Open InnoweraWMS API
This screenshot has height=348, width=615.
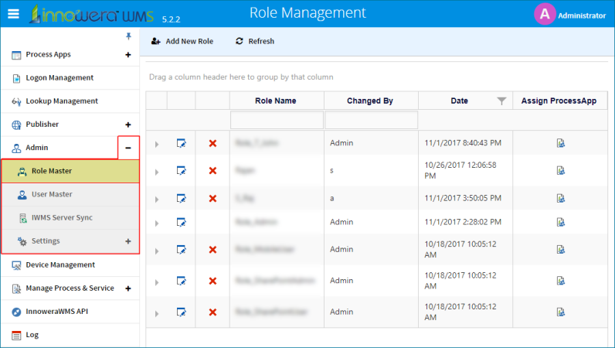click(57, 312)
